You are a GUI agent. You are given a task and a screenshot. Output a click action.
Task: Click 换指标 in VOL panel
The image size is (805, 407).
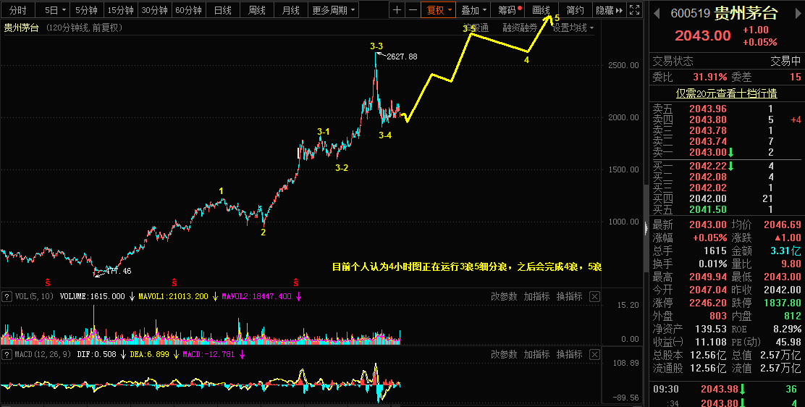(x=569, y=296)
